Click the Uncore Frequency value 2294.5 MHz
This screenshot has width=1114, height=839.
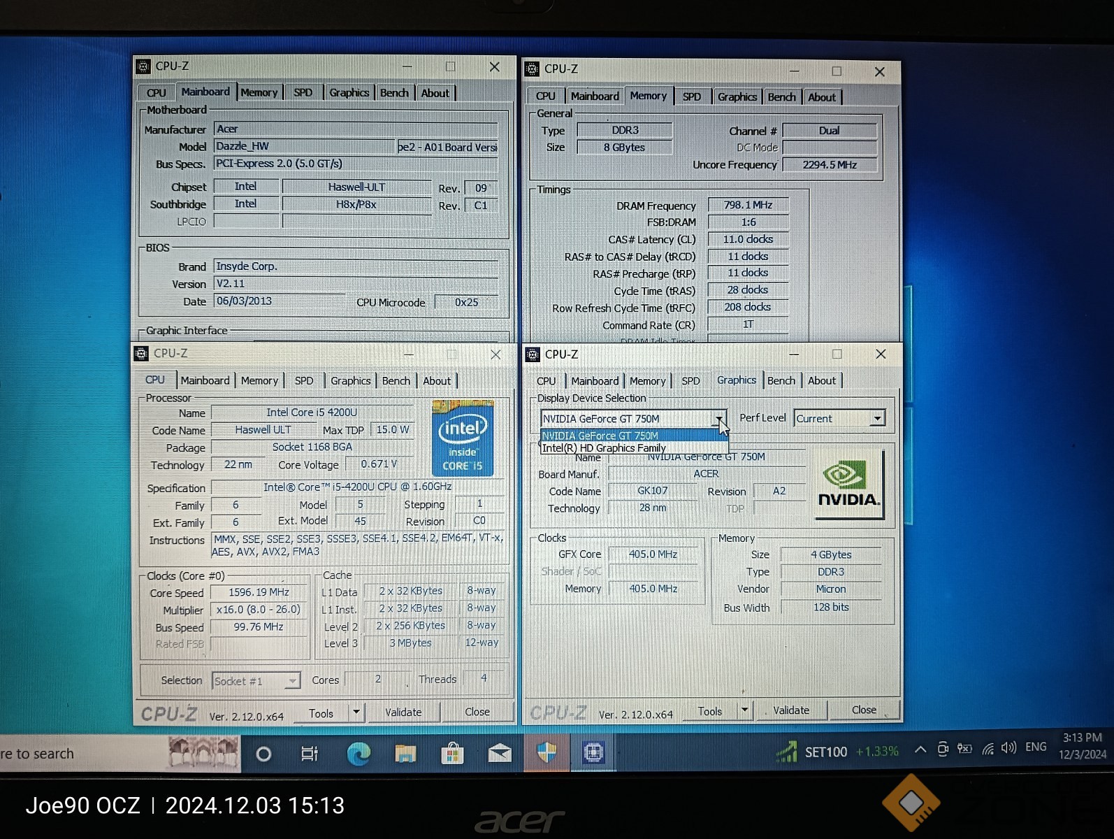[830, 165]
